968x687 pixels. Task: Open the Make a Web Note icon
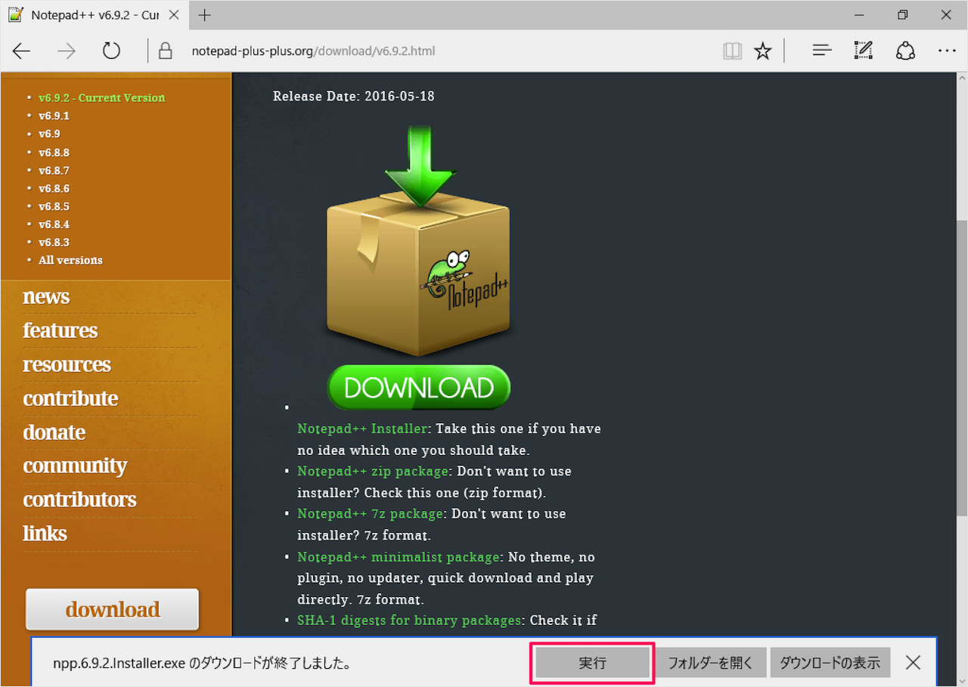tap(863, 51)
